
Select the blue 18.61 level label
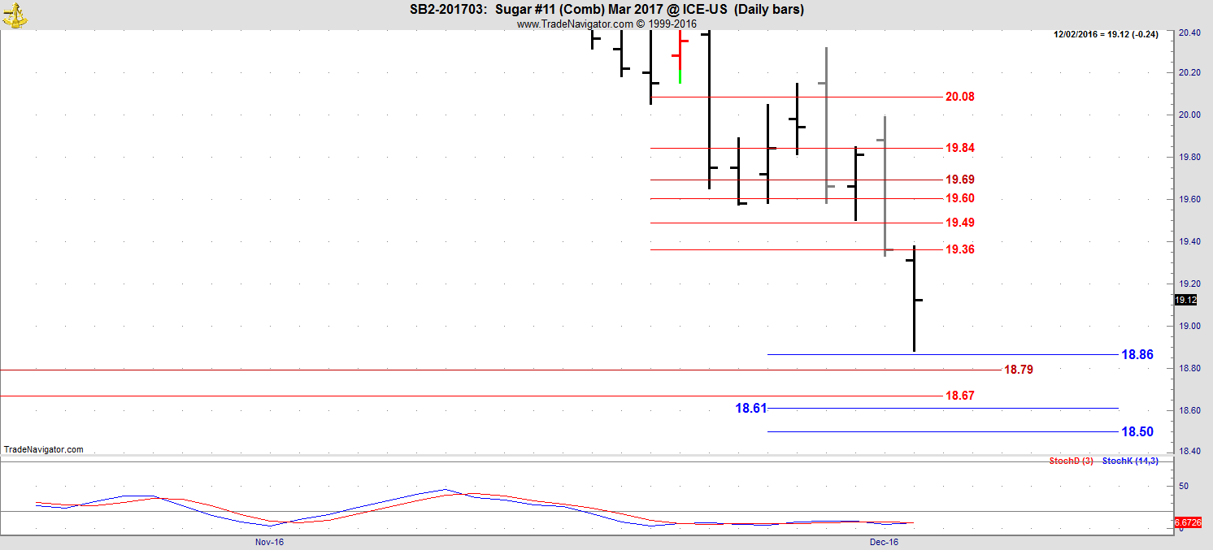750,409
